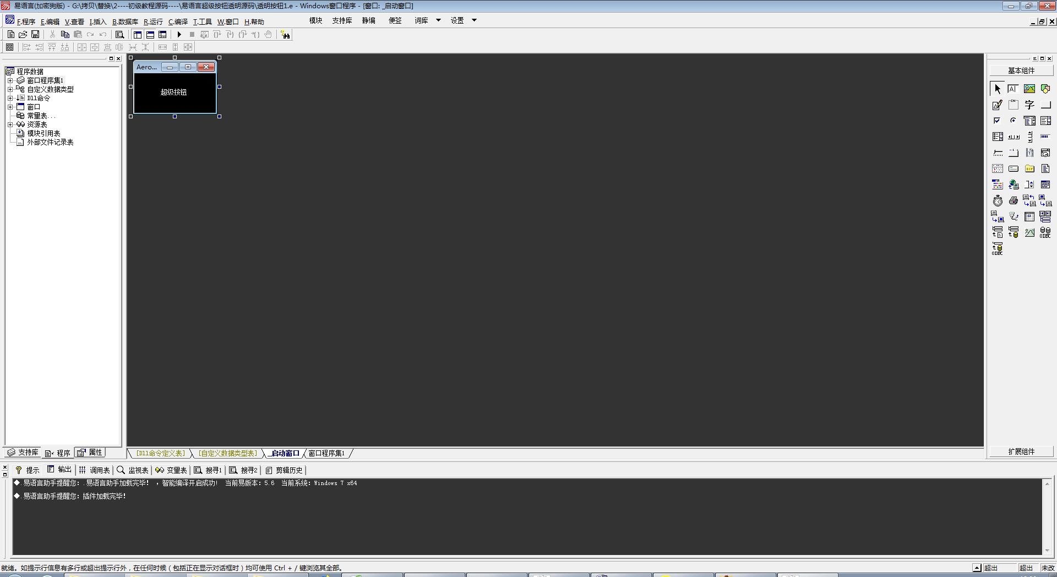The width and height of the screenshot is (1057, 577).
Task: Open the 输出 output tab
Action: 59,470
